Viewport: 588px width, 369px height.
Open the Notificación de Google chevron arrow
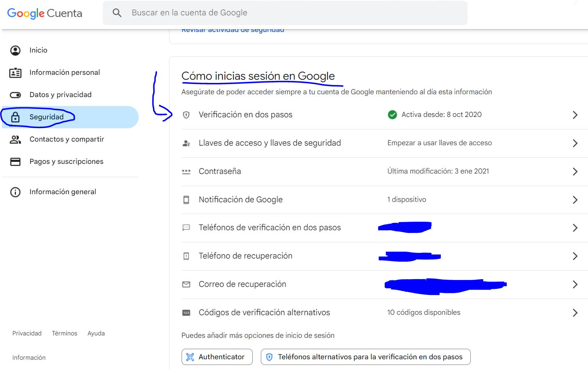575,200
